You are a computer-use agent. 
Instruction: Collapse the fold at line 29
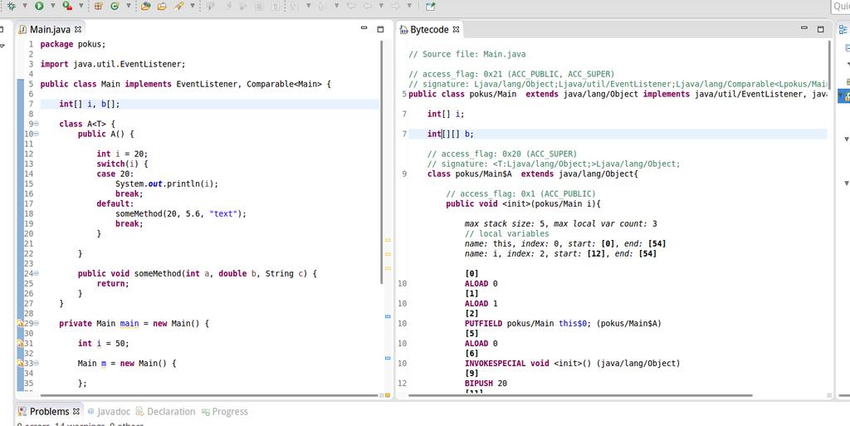click(x=37, y=324)
